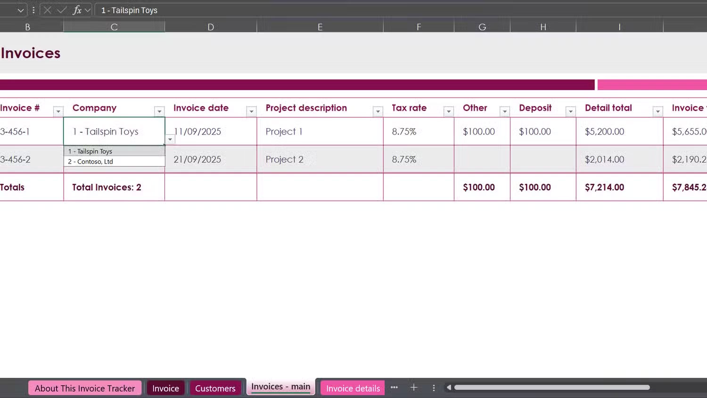Screen dimensions: 707x398
Task: Open the About This Invoice Tracker tab
Action: click(85, 388)
